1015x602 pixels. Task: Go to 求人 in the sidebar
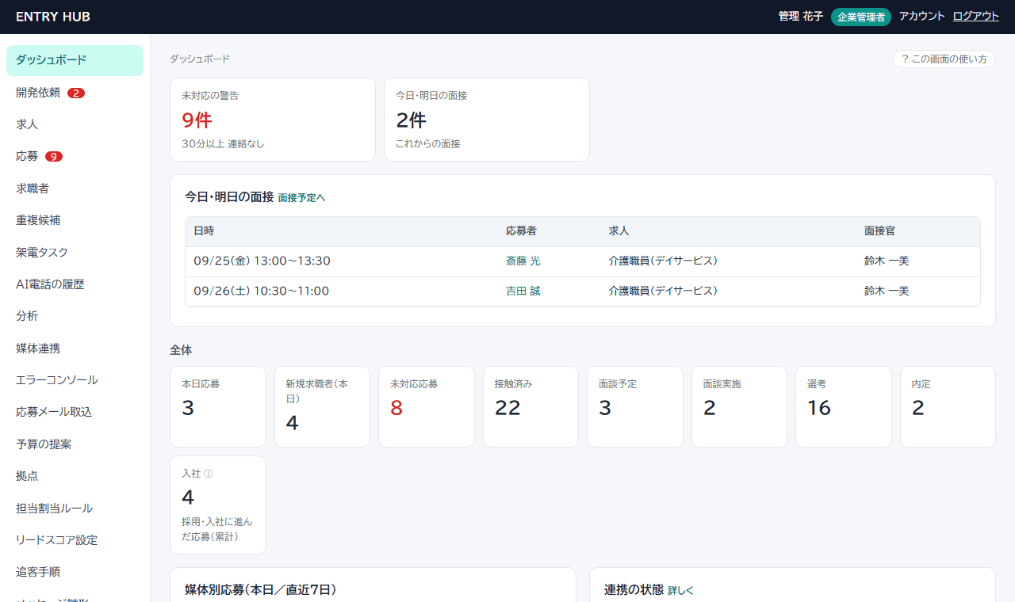75,124
